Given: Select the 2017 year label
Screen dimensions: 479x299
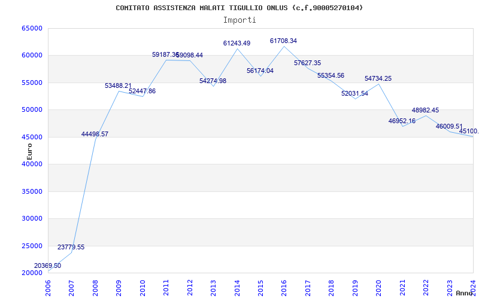Looking at the screenshot, I should (x=308, y=288).
